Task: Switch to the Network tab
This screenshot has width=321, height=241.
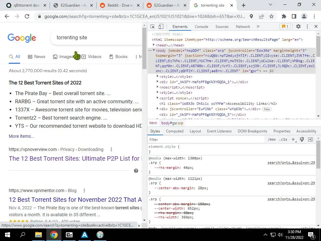Action: 243,27
